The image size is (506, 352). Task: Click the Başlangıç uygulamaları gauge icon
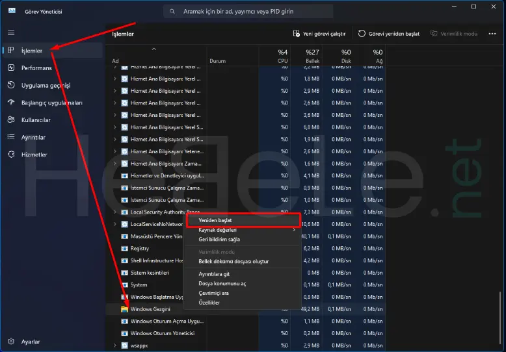[11, 102]
